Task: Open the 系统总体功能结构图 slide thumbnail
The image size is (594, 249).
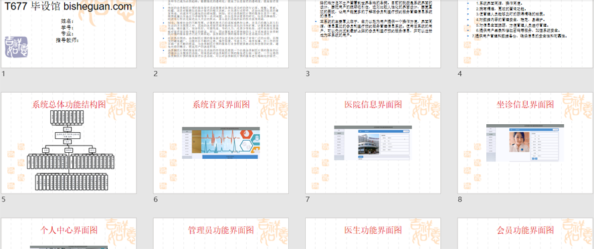Action: [69, 143]
